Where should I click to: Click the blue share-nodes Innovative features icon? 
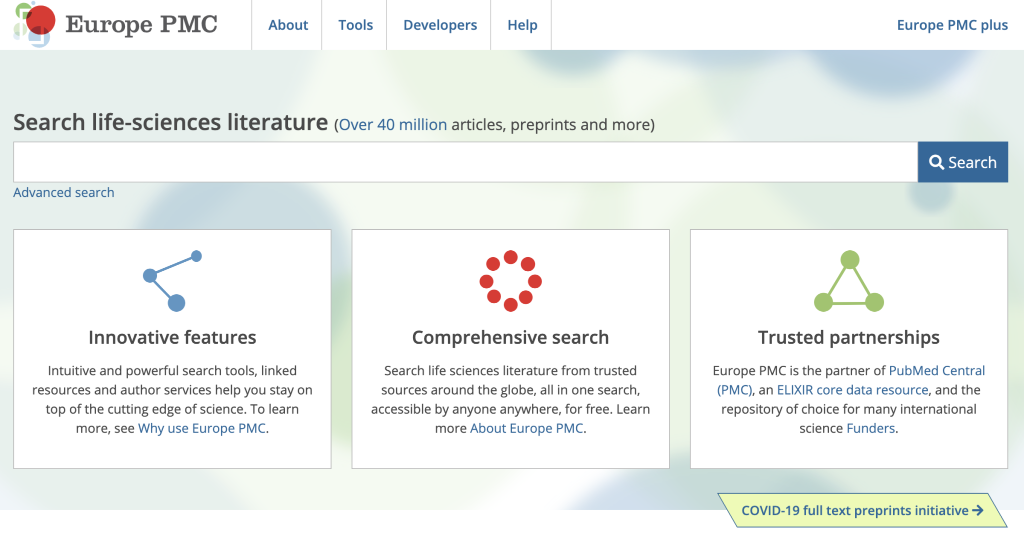172,281
